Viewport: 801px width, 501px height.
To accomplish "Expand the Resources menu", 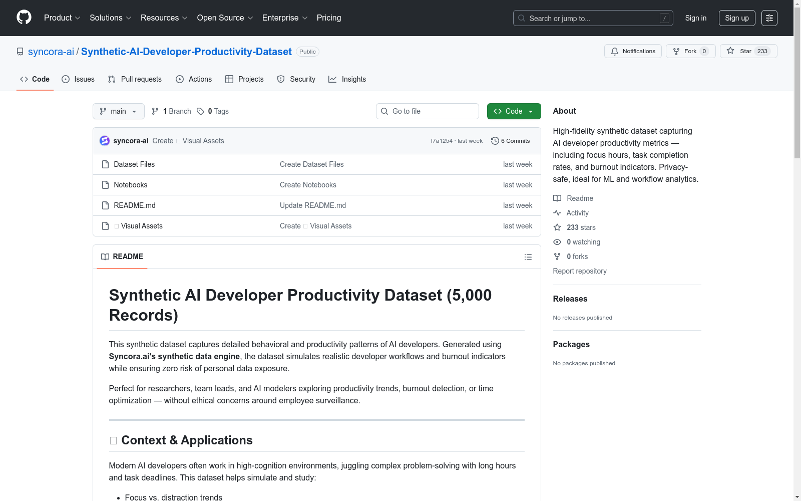I will [x=164, y=18].
